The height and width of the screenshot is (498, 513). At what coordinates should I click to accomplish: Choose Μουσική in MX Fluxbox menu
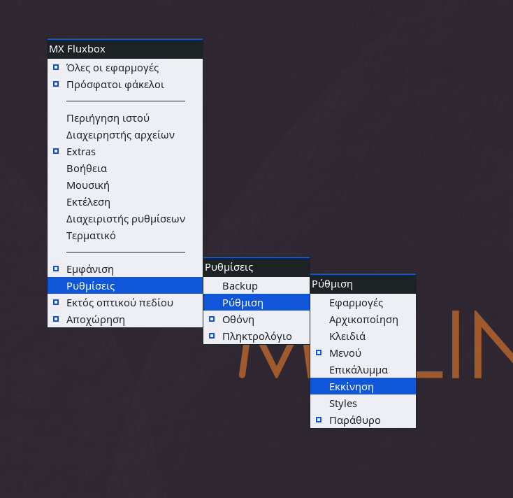[x=125, y=185]
